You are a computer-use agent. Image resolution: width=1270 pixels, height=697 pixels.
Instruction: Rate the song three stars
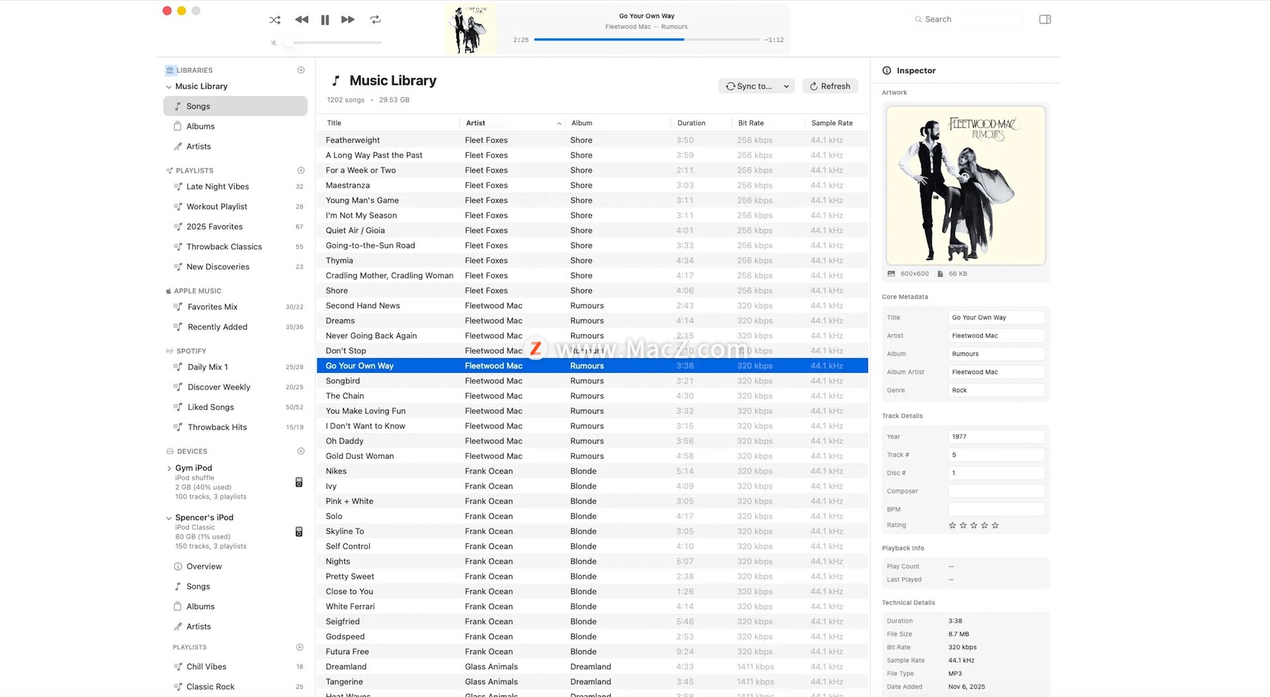974,526
